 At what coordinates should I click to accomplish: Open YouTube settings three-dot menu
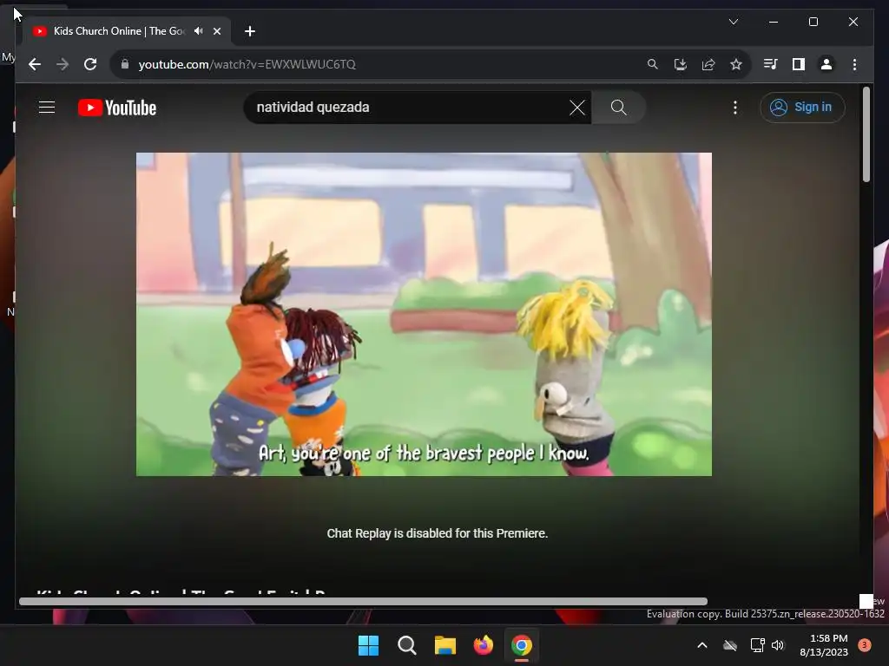tap(734, 108)
